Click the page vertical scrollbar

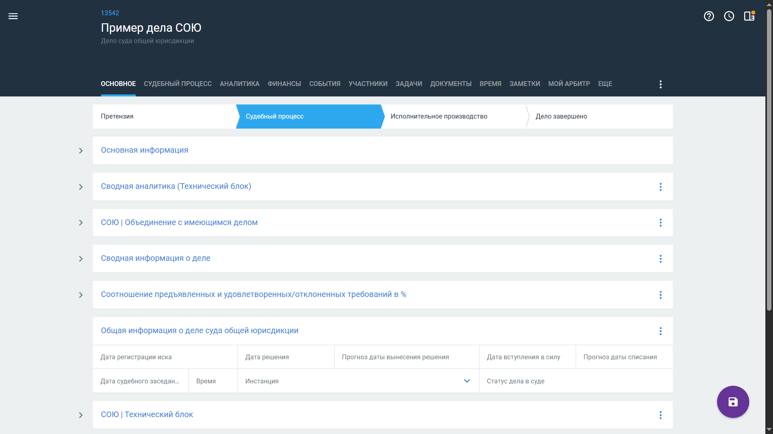[x=769, y=161]
